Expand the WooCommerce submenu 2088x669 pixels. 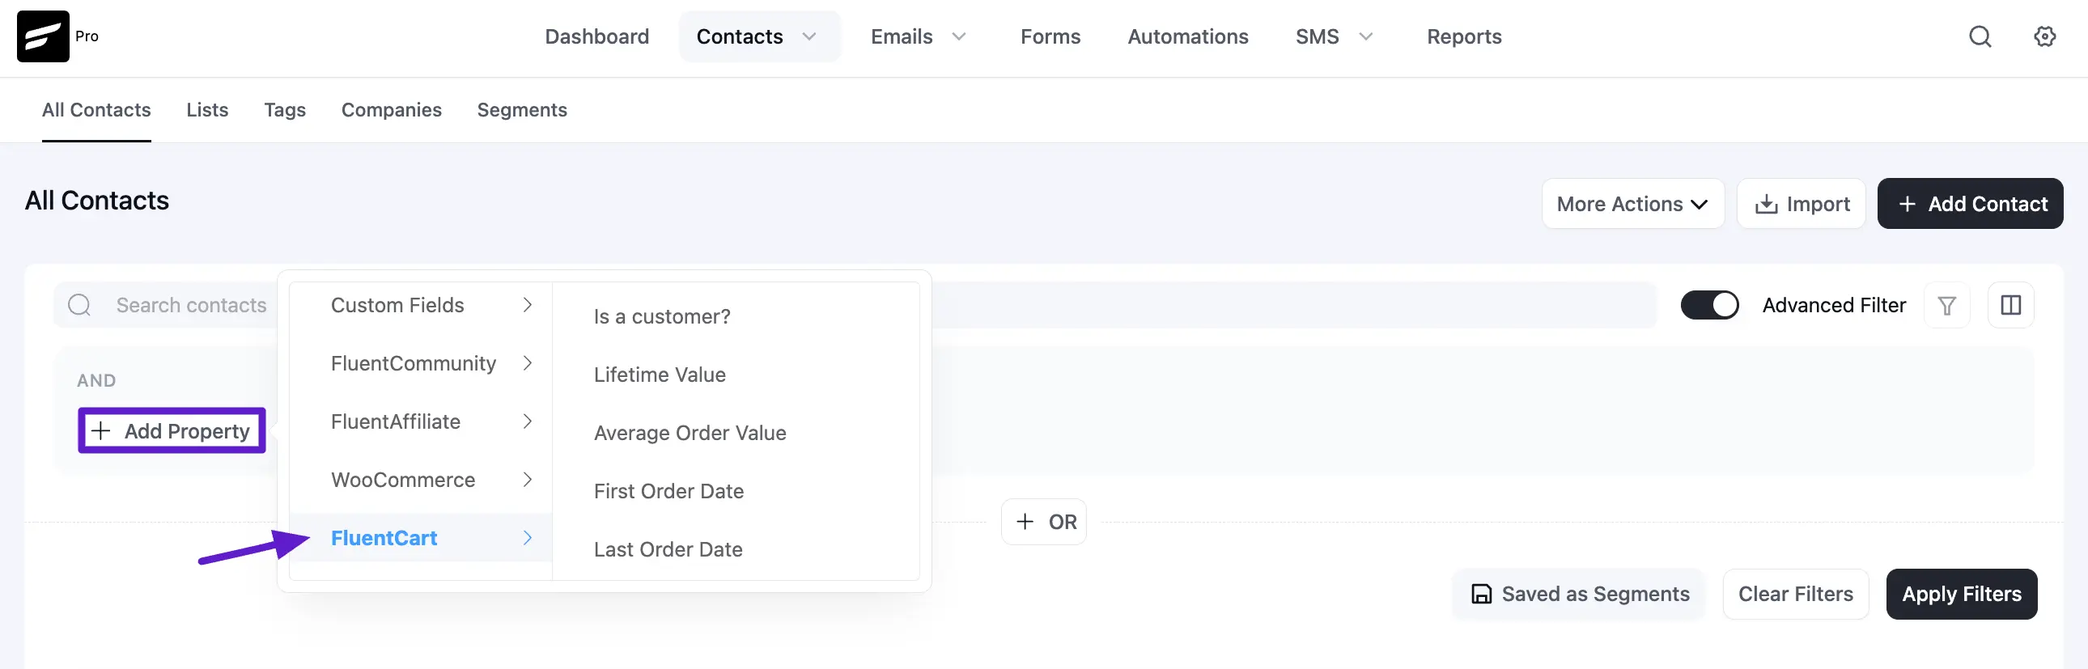click(x=421, y=481)
